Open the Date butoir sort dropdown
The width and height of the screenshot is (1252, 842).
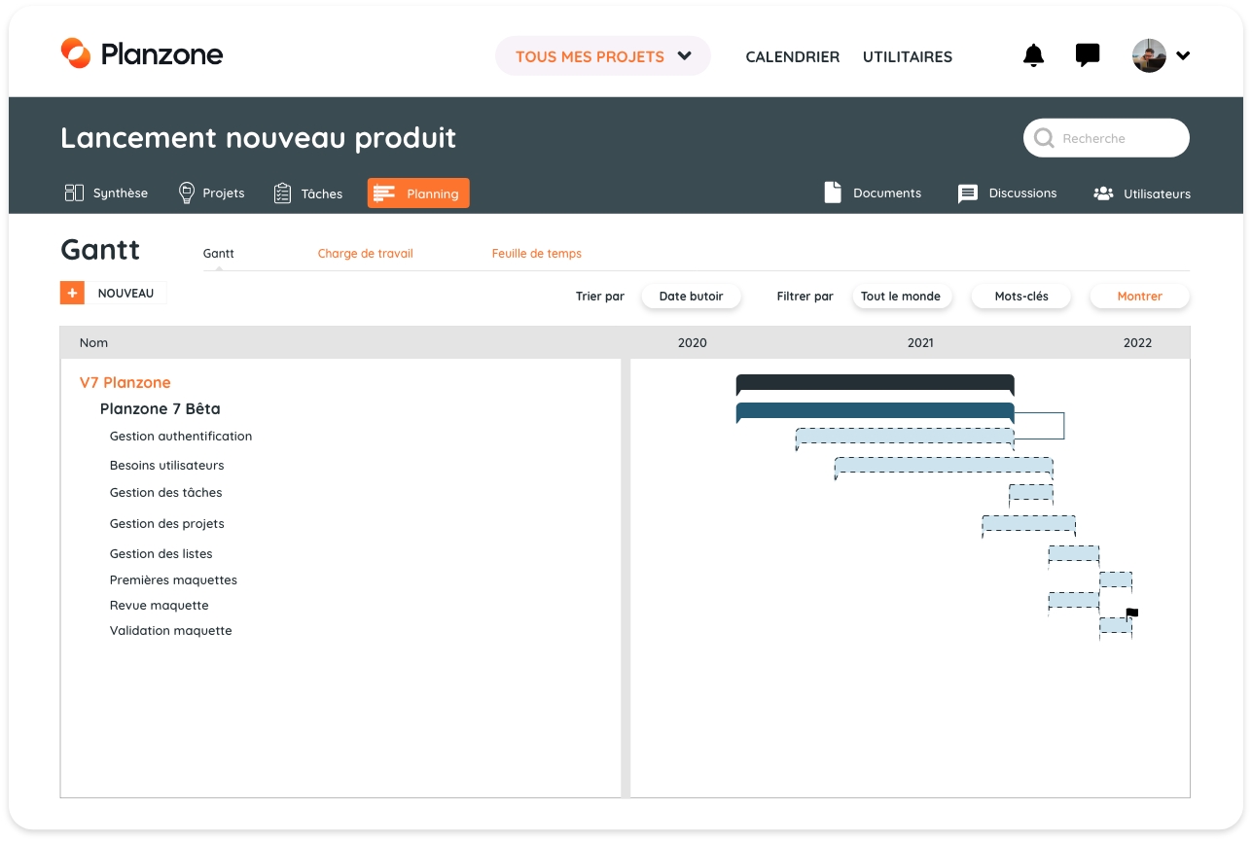(691, 297)
